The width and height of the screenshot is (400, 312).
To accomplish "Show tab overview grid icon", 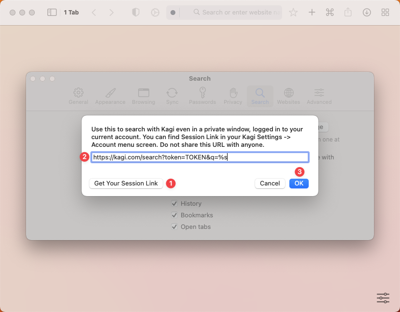I will pos(385,13).
